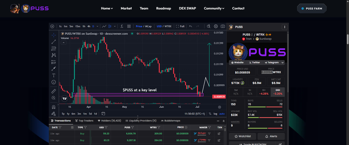Image resolution: width=349 pixels, height=145 pixels.
Task: Switch chart currency to WTRX
Action: [x=168, y=26]
